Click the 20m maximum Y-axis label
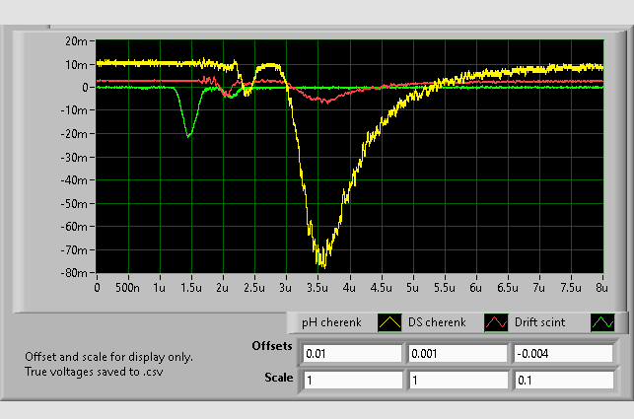 tap(77, 41)
